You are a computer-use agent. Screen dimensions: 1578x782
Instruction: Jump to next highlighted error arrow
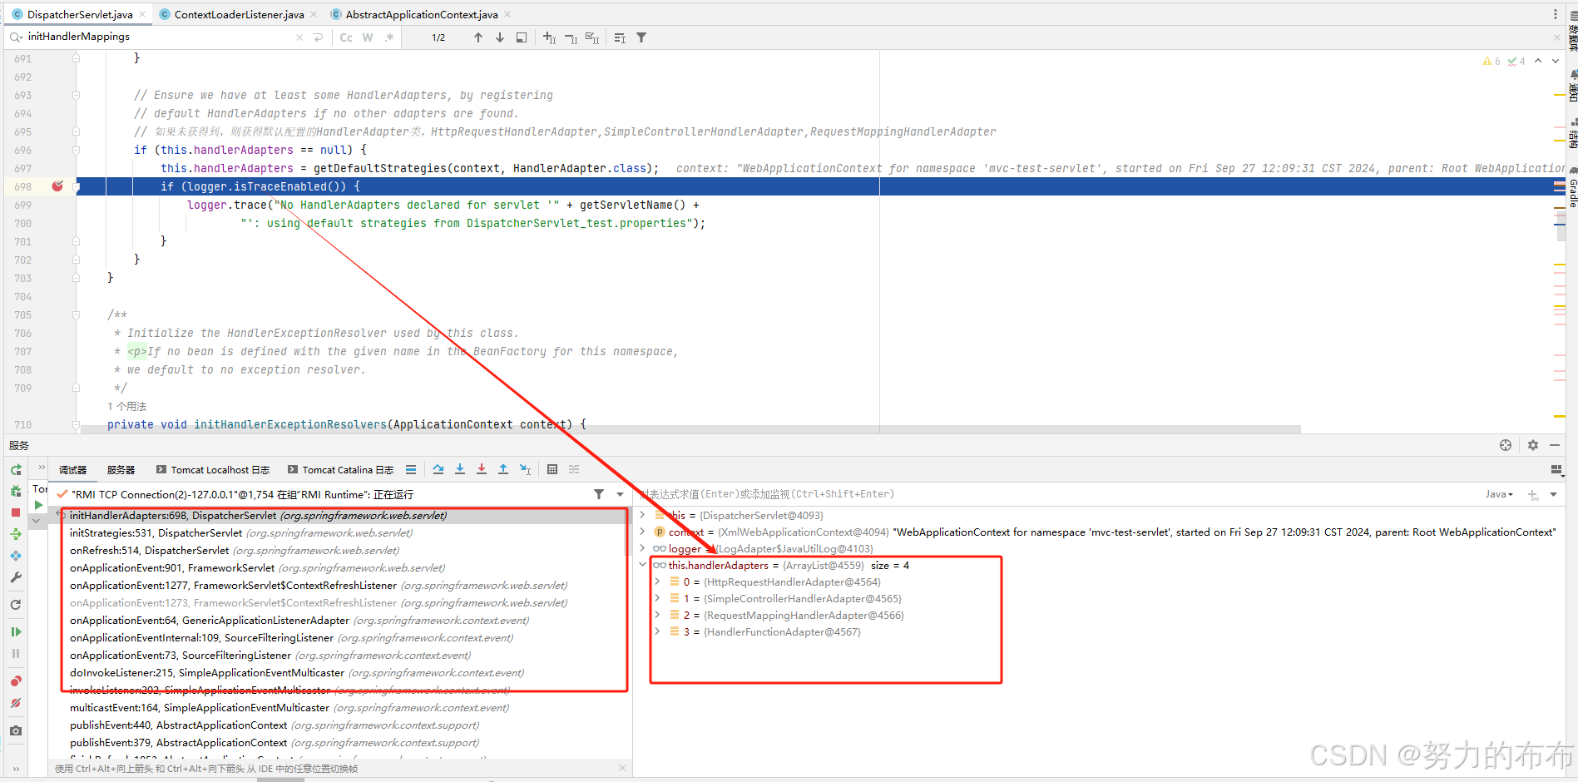pos(1556,61)
